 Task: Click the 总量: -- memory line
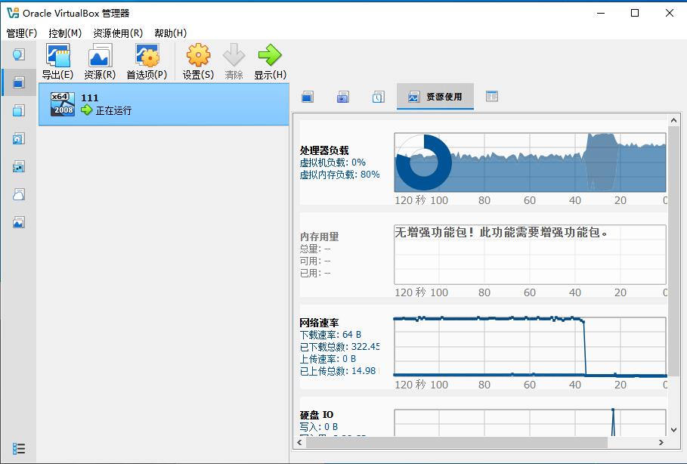point(315,249)
